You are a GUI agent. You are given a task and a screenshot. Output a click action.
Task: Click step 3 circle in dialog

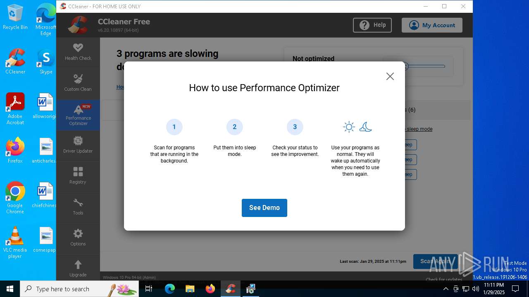pos(295,127)
